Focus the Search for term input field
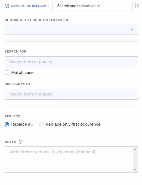Viewport: 142px width, 185px height. (71, 62)
